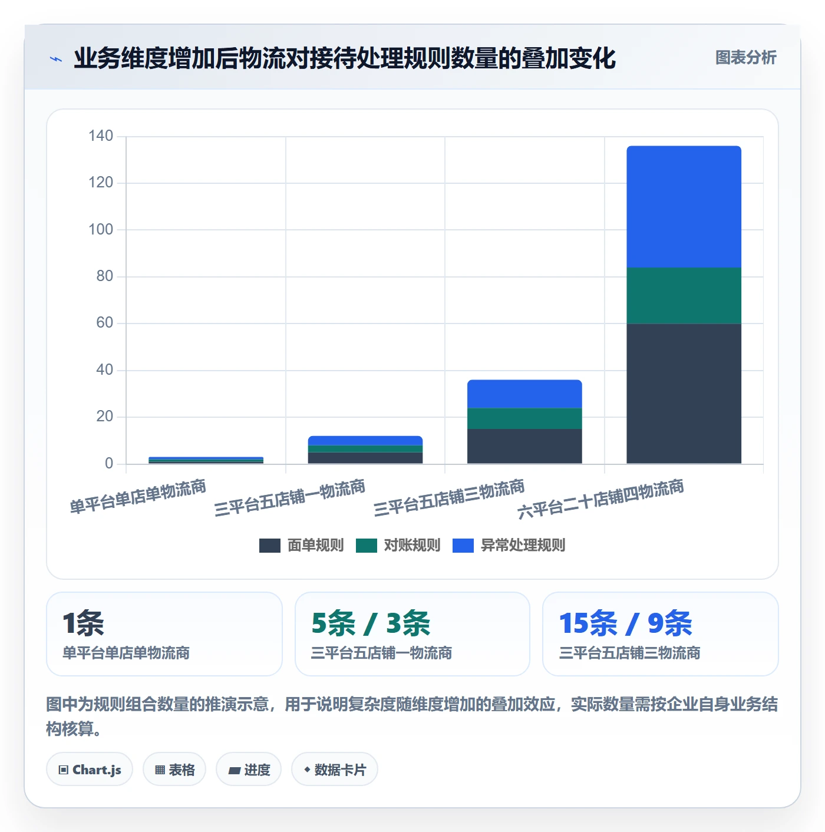Toggle 对账规则 legend color box
Image resolution: width=825 pixels, height=832 pixels.
366,546
